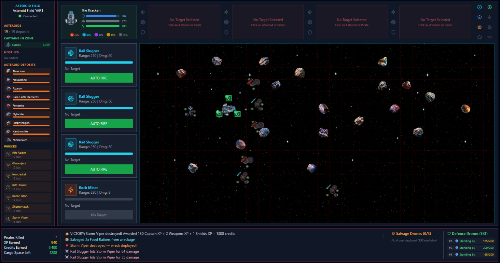Image resolution: width=500 pixels, height=263 pixels.
Task: Select the Razor Talon wreck
Action: (28, 198)
